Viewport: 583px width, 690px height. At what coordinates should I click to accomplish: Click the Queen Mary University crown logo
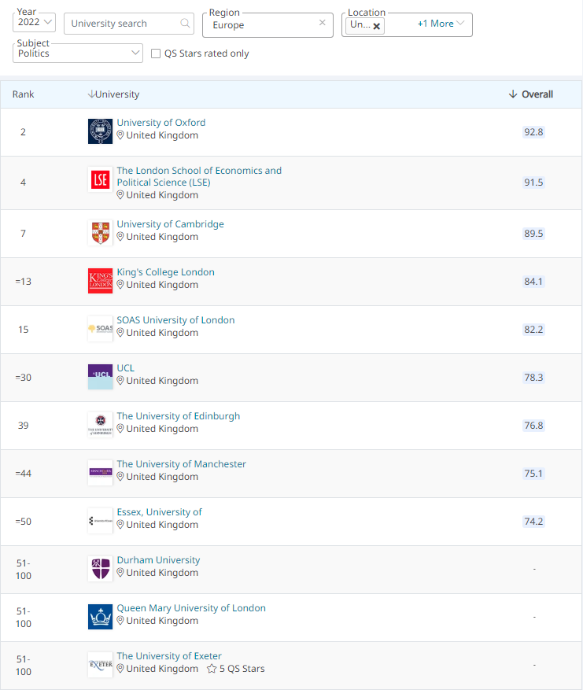[x=101, y=617]
